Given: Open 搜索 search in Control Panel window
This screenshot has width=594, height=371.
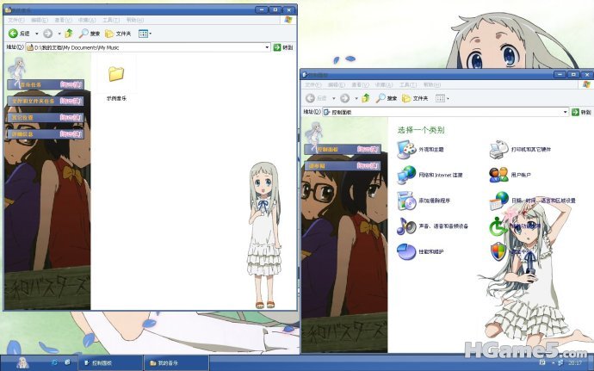Looking at the screenshot, I should coord(387,98).
